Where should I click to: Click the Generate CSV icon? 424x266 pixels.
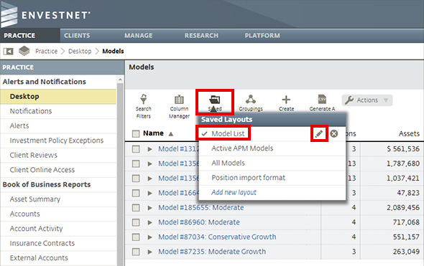point(322,99)
